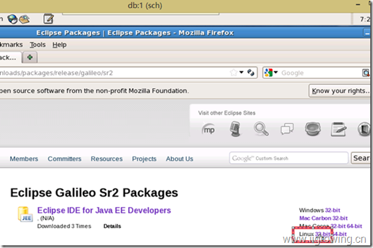
Task: Open the About Us navigation link
Action: click(x=180, y=158)
